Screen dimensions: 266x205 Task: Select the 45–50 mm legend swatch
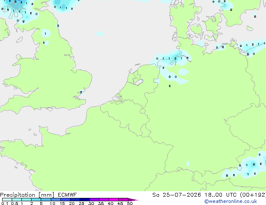[x=123, y=200]
